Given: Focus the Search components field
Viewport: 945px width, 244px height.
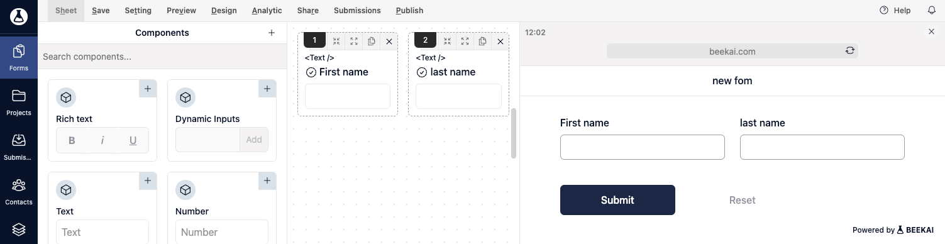Looking at the screenshot, I should tap(163, 57).
